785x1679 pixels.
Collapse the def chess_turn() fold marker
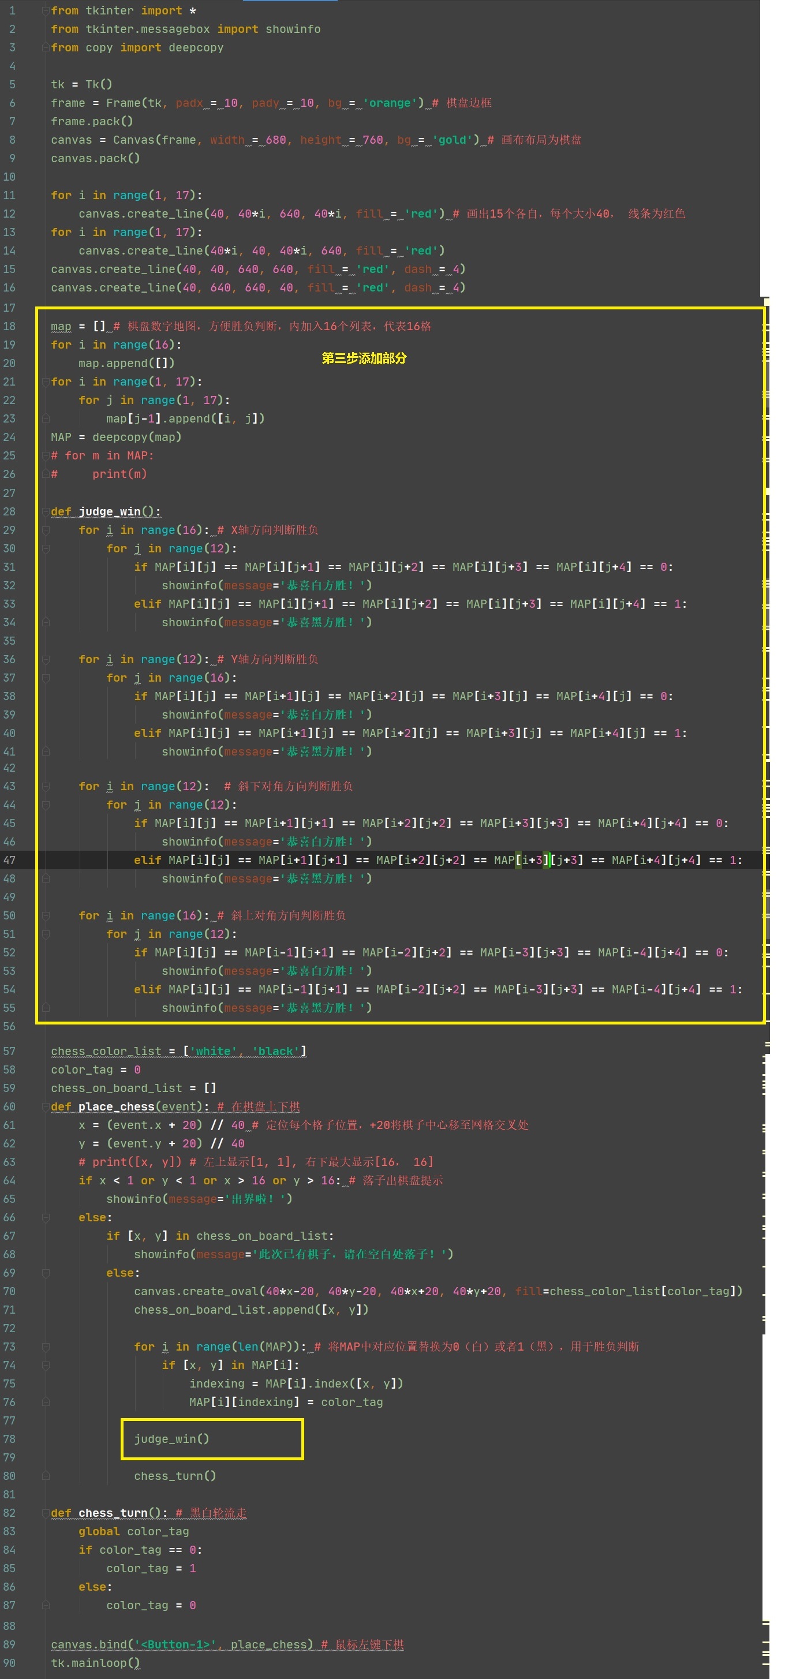point(46,1513)
